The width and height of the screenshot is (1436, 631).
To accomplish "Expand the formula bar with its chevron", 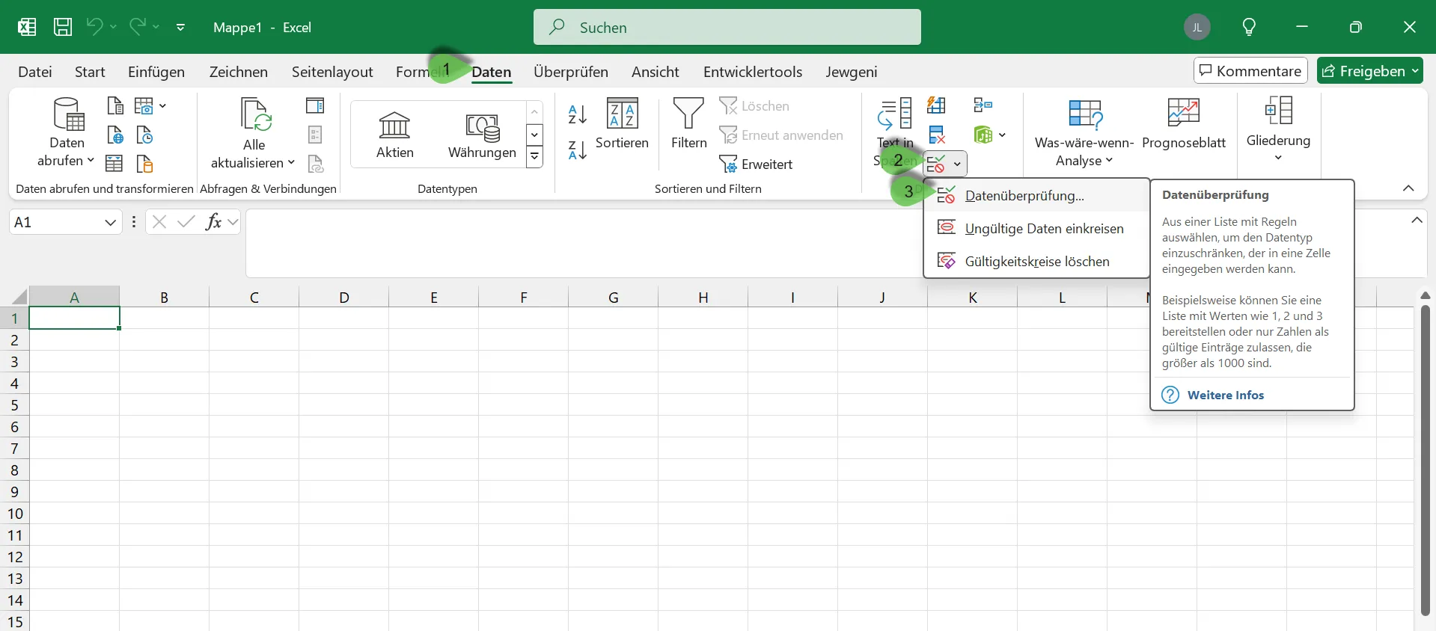I will [1417, 221].
